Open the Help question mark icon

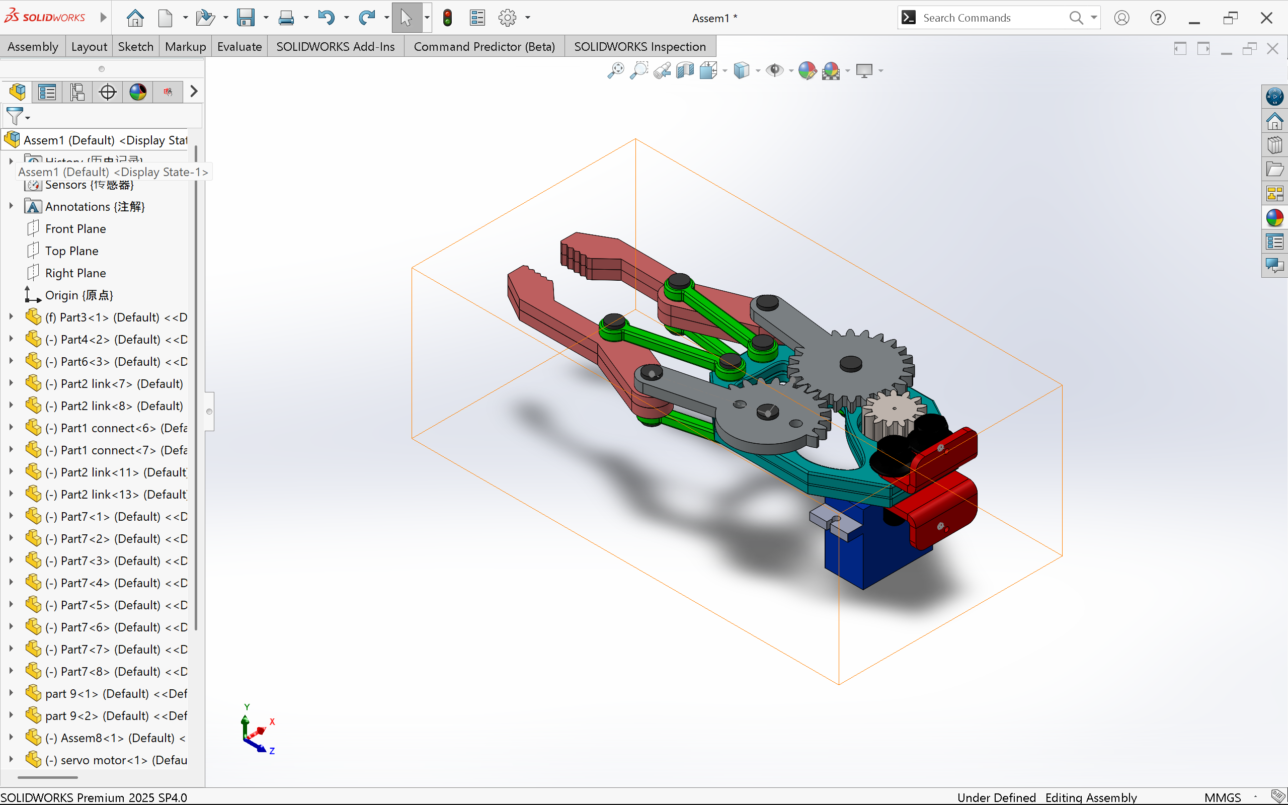1158,18
